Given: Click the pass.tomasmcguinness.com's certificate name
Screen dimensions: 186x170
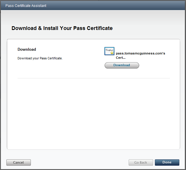Looking at the screenshot, I should (x=140, y=53).
